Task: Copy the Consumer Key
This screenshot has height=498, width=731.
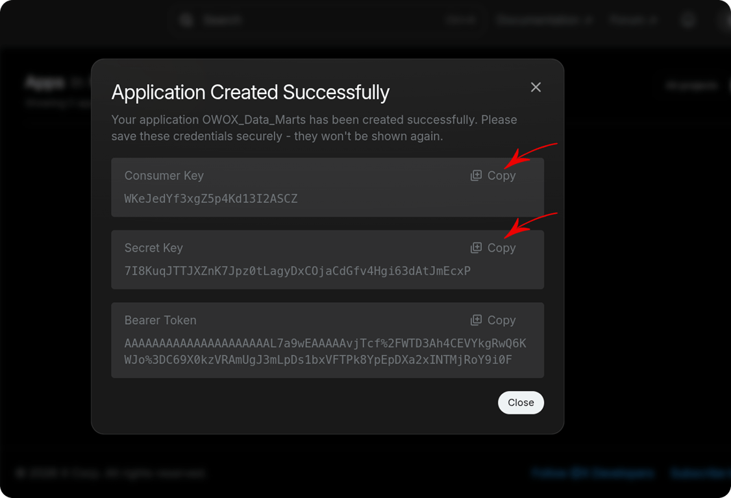Action: click(493, 176)
